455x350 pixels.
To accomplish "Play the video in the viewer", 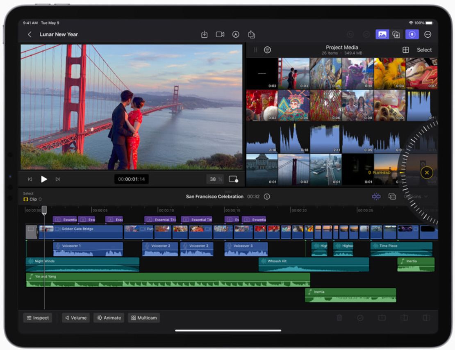I will 44,179.
